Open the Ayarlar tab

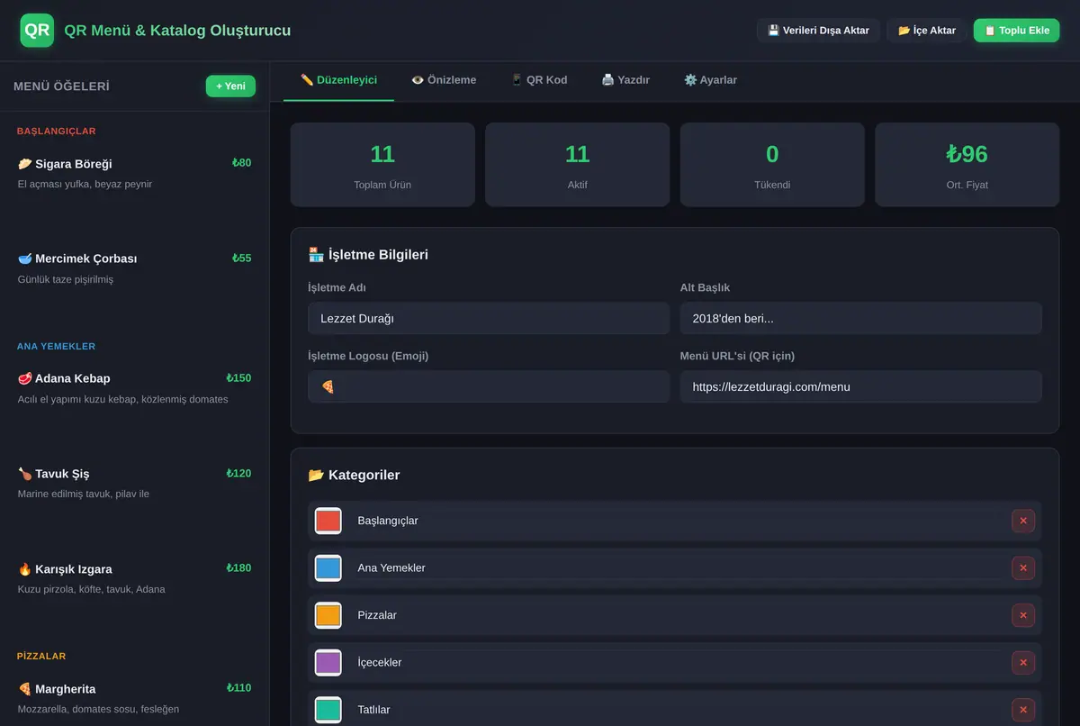(x=710, y=80)
